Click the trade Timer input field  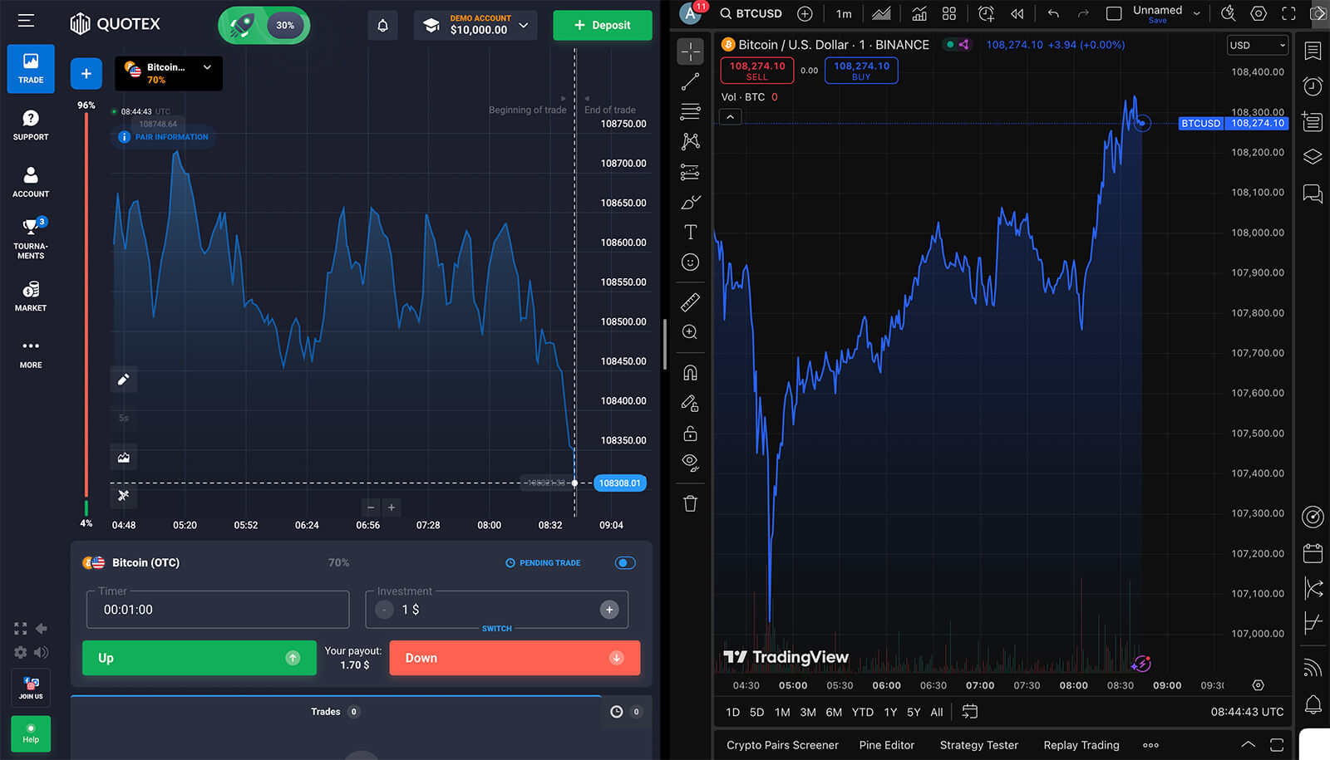[218, 610]
